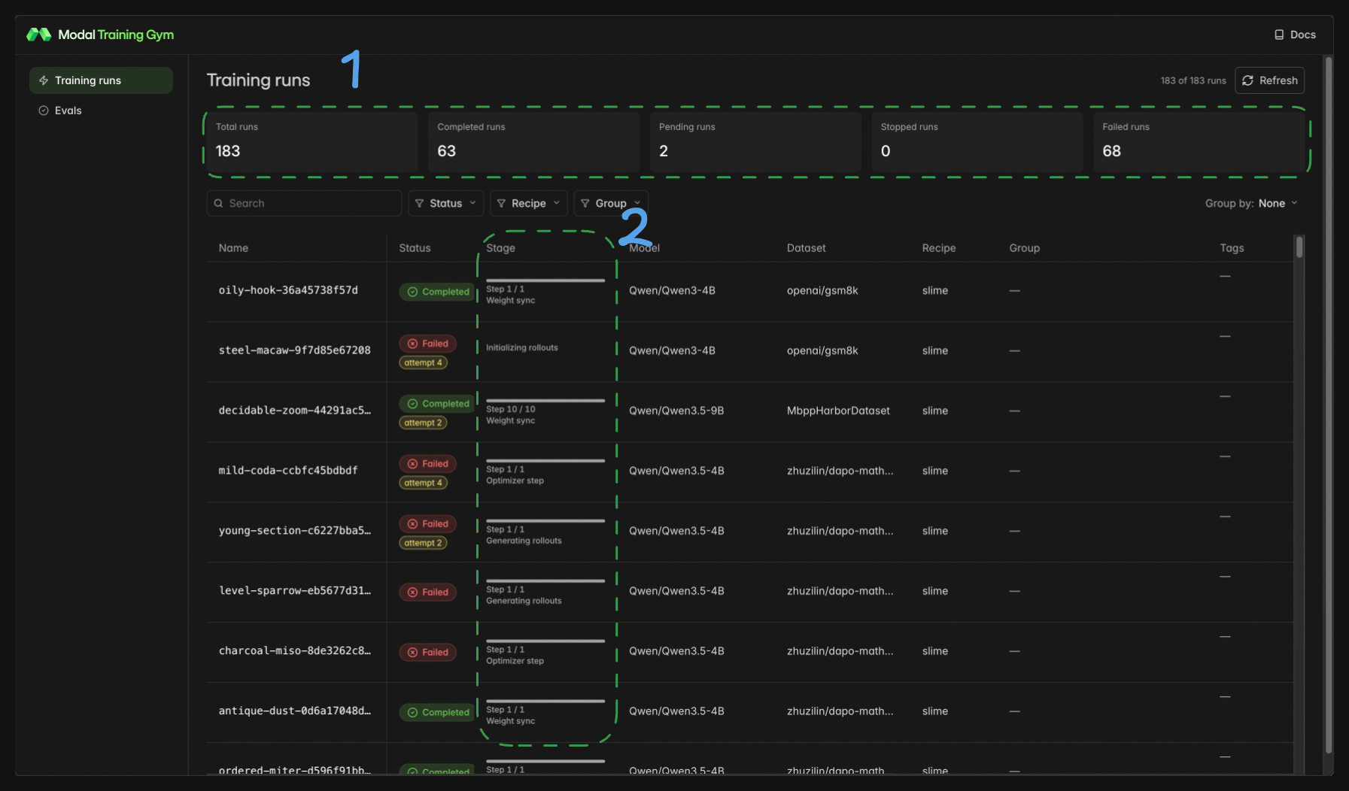The image size is (1349, 791).
Task: Click the funnel icon on Recipe filter
Action: [501, 203]
